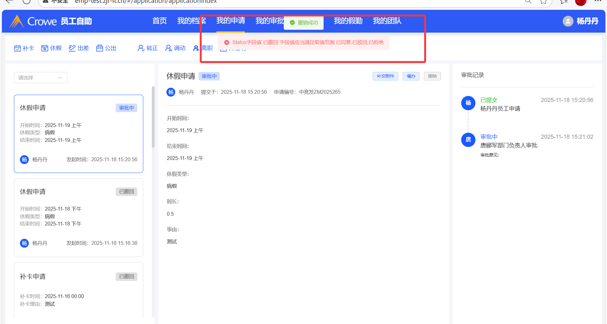The height and width of the screenshot is (324, 607).
Task: Click the user avatar icon beside 杨丹丹 in header
Action: click(568, 21)
